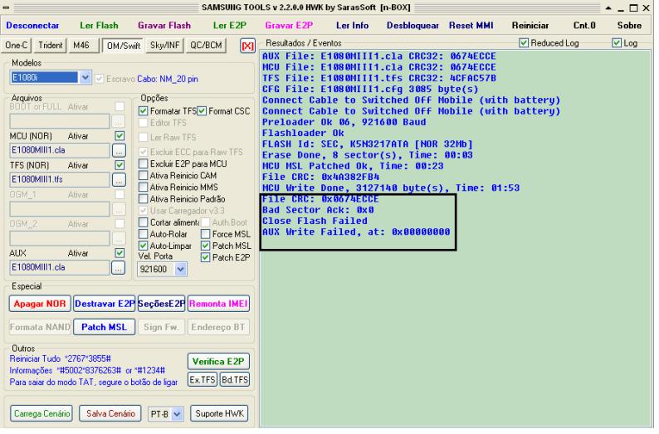Browse for the TFS (NOR) file

click(119, 178)
